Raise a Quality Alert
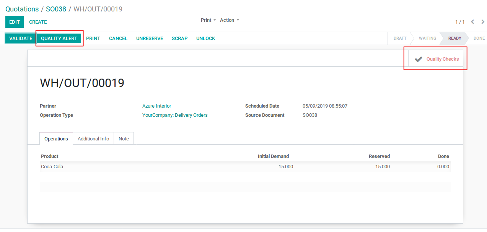The image size is (487, 232). (x=59, y=39)
